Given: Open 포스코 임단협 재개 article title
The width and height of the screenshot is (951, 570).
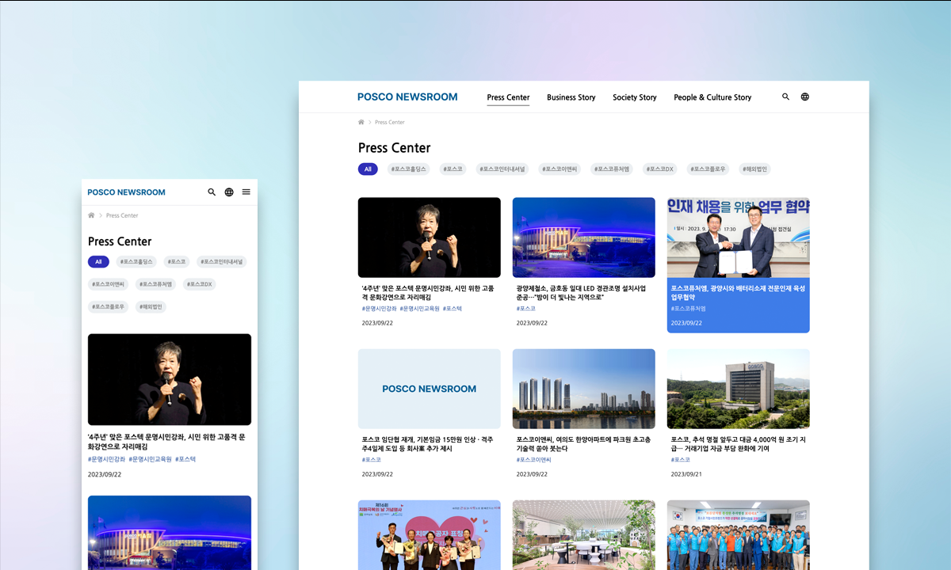Looking at the screenshot, I should pos(429,444).
